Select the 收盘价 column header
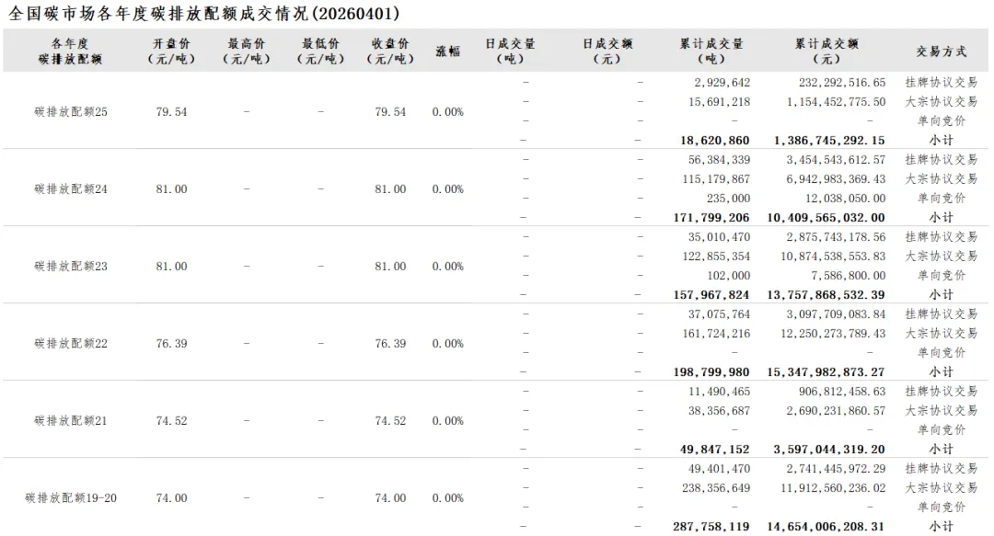The image size is (994, 536). coord(390,51)
